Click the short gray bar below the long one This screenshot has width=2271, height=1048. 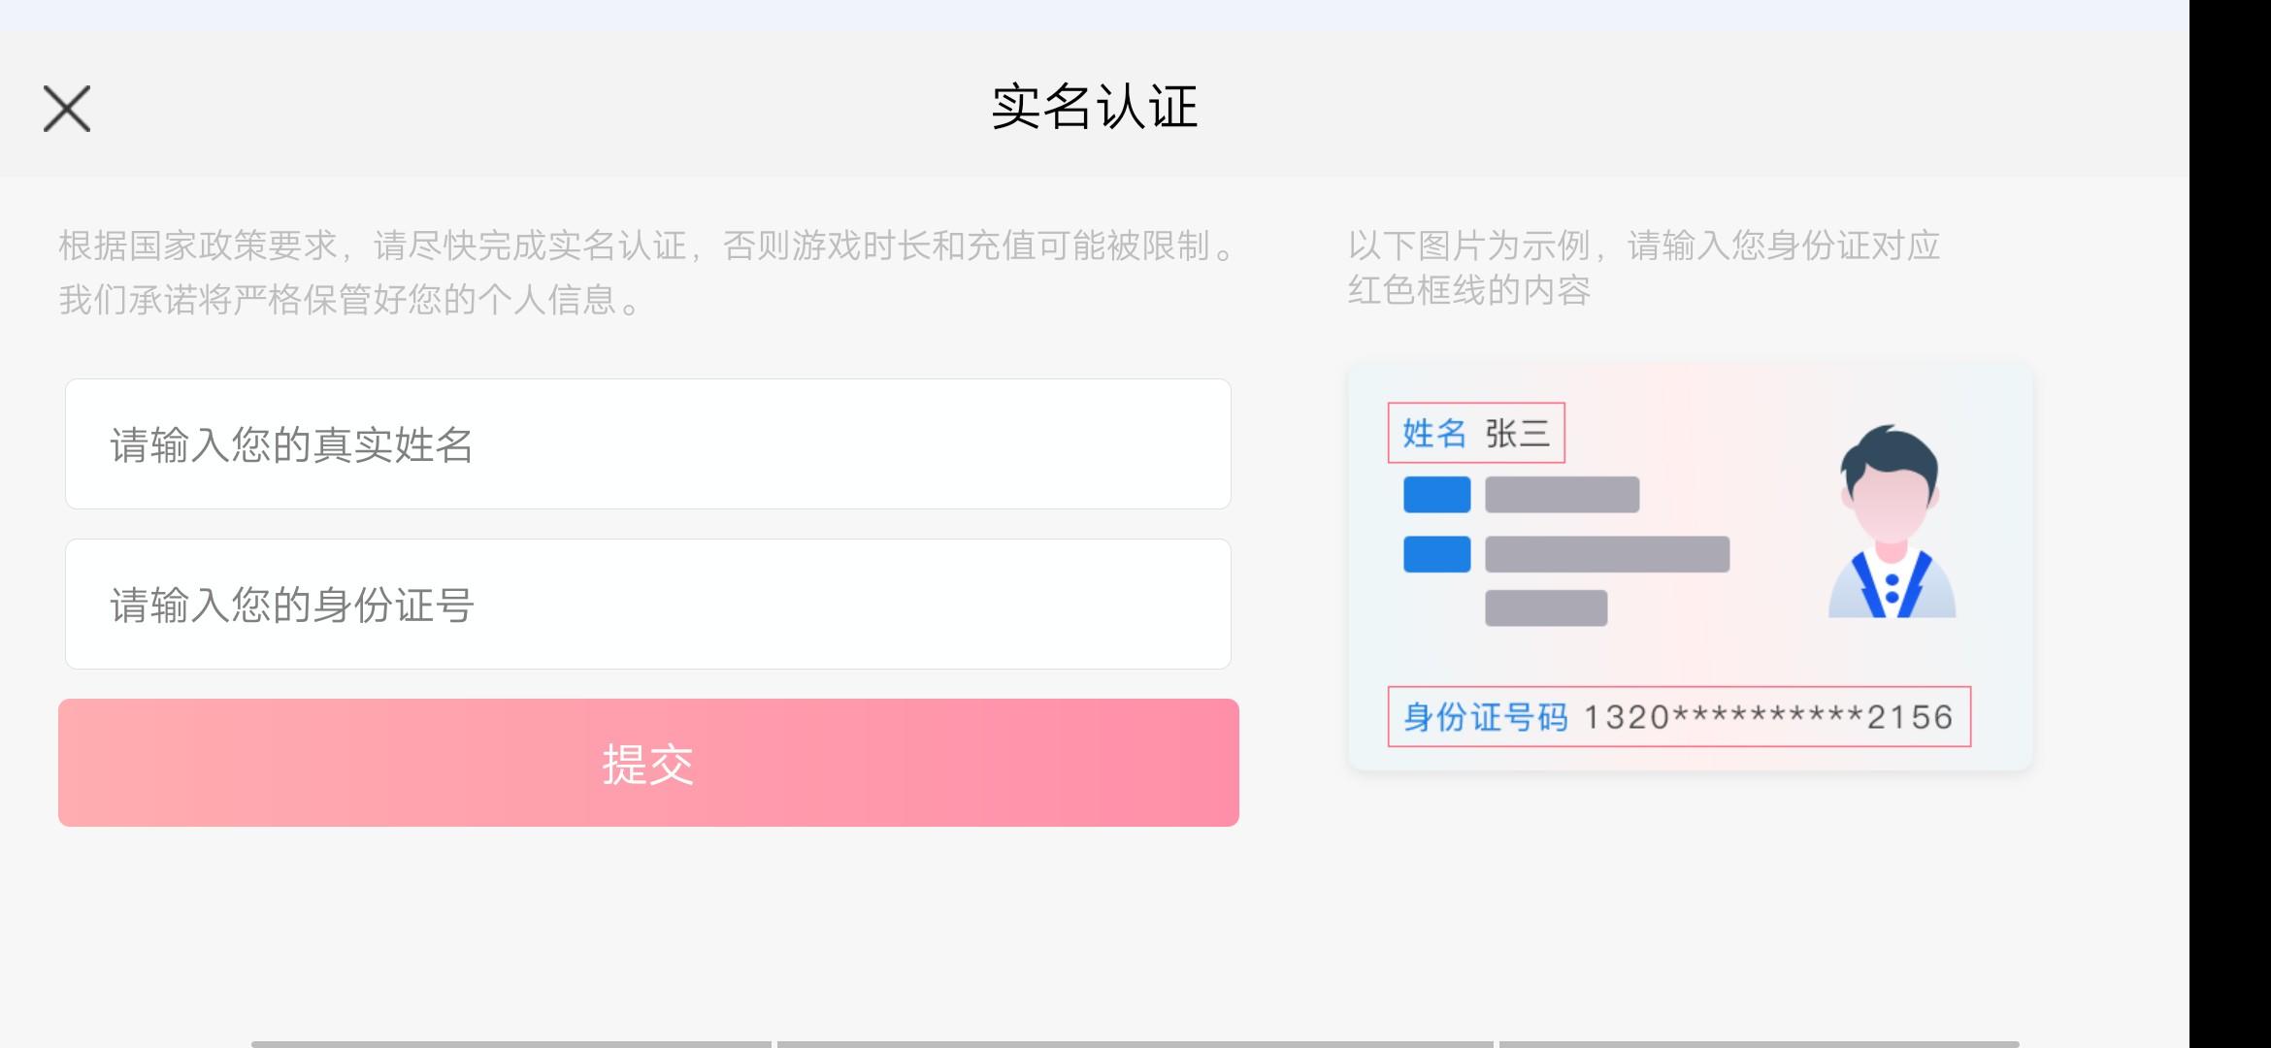pos(1546,608)
